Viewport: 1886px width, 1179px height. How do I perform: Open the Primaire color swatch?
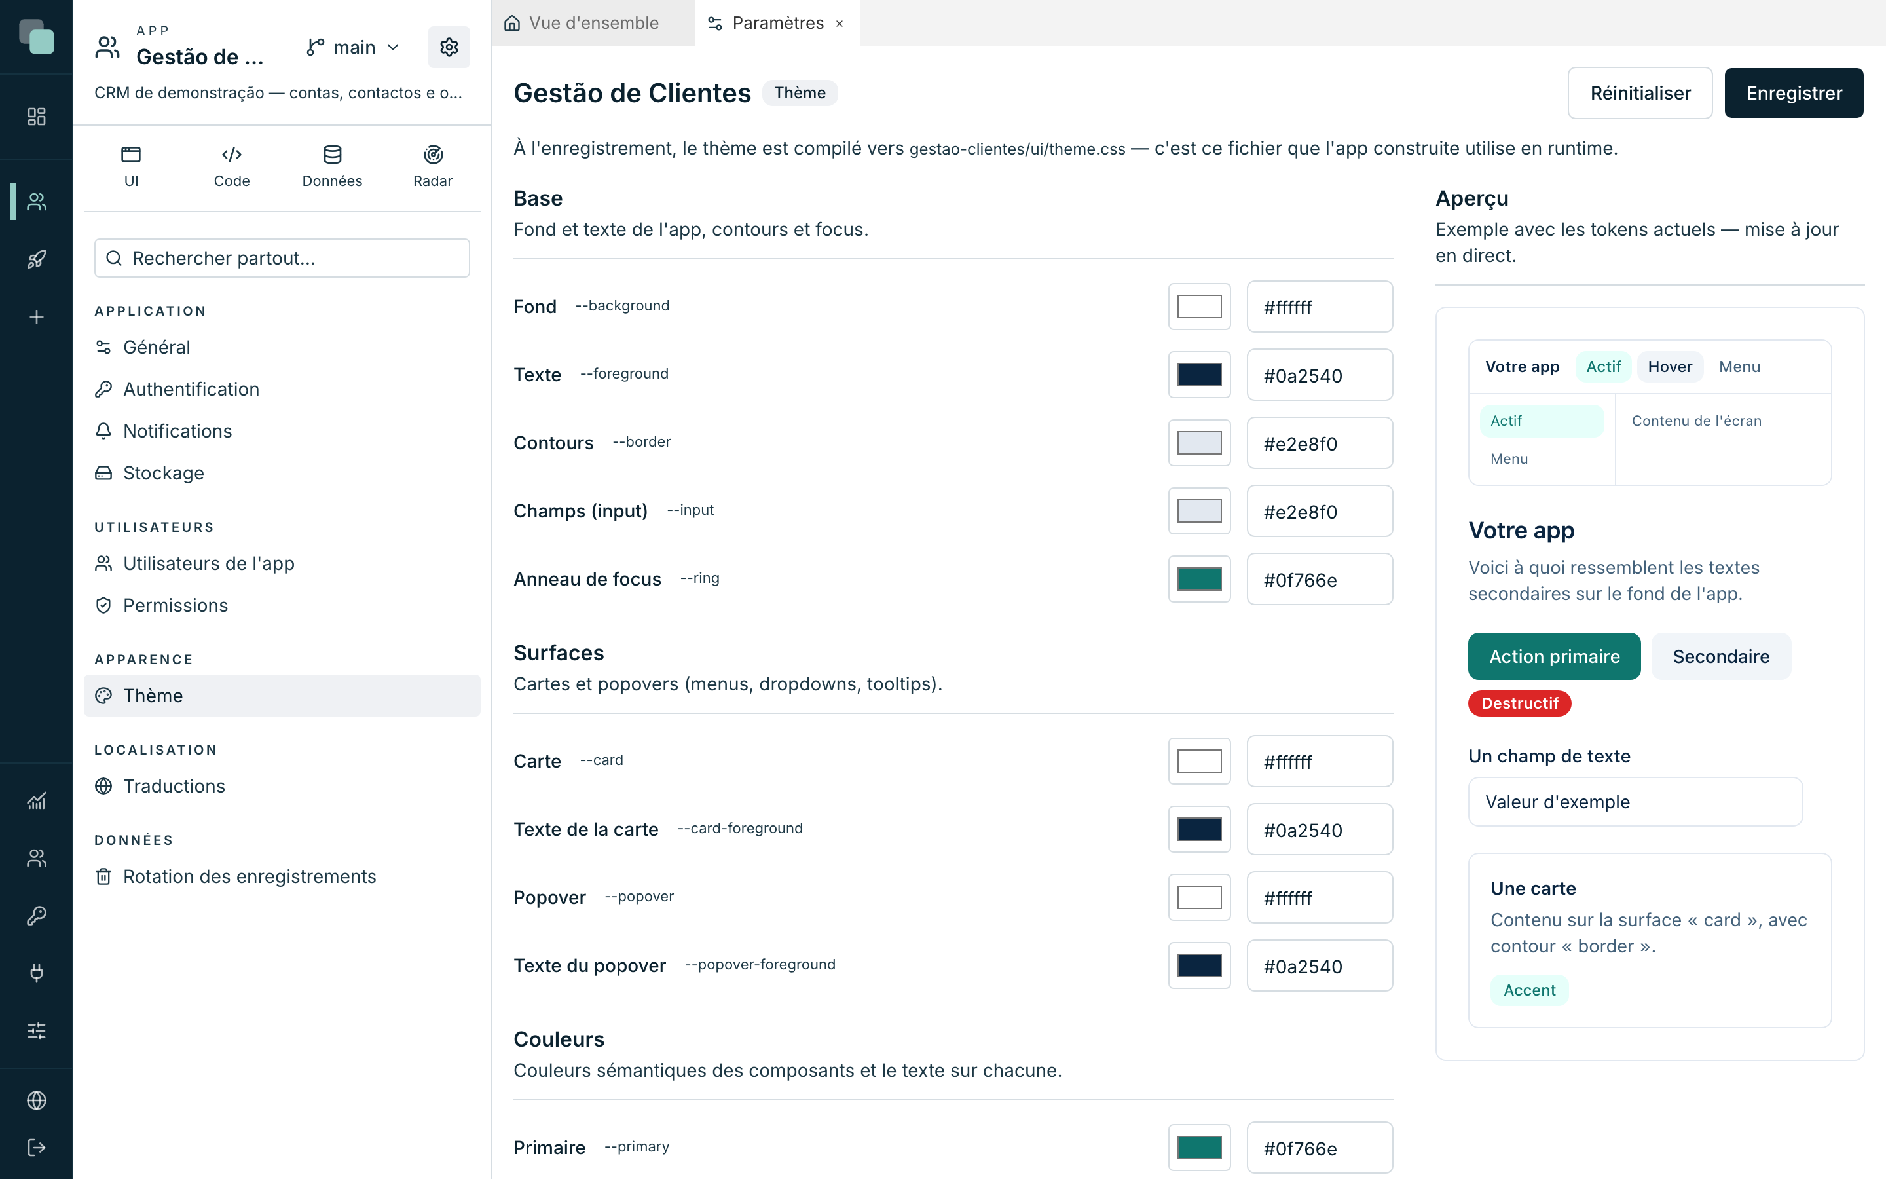tap(1198, 1148)
